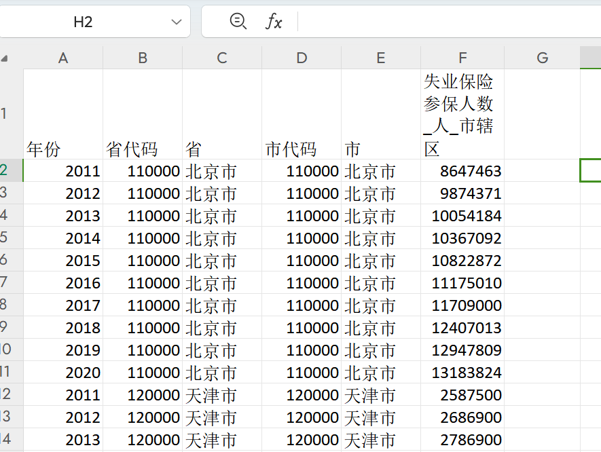Select column F header
This screenshot has width=601, height=452.
[x=462, y=58]
